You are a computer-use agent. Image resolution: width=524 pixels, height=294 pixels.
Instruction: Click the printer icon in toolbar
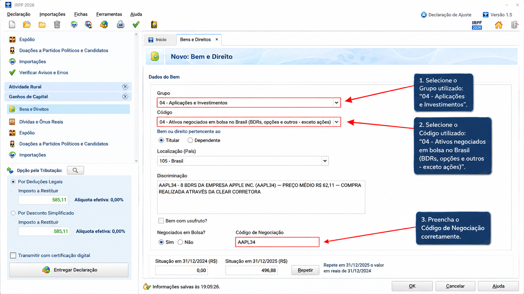pyautogui.click(x=120, y=24)
